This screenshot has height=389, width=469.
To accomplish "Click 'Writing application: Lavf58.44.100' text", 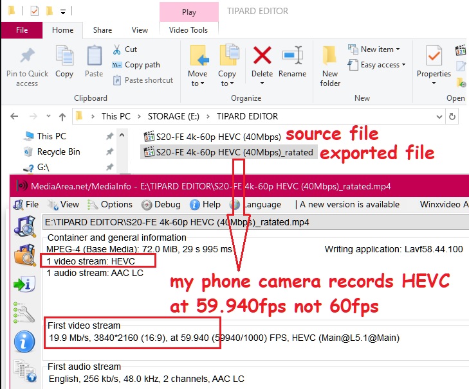I will (394, 249).
